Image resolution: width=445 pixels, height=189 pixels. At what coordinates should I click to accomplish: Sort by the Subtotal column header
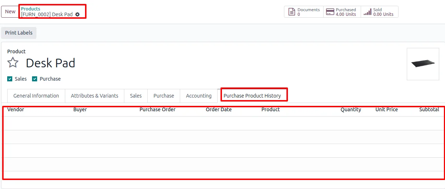coord(429,109)
